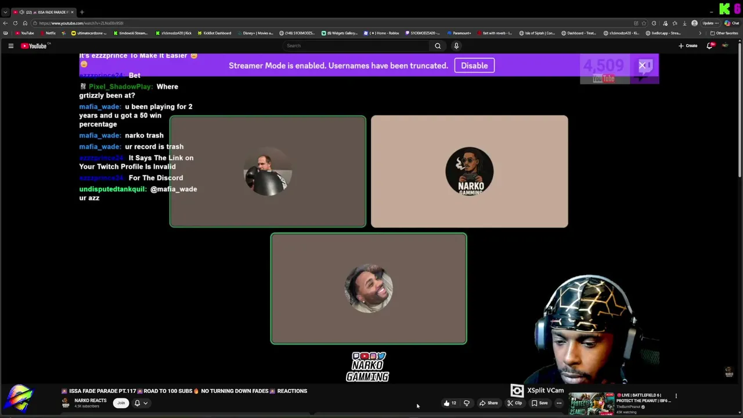Viewport: 743px width, 418px height.
Task: Open the NARKO REACTS channel avatar
Action: [x=66, y=403]
